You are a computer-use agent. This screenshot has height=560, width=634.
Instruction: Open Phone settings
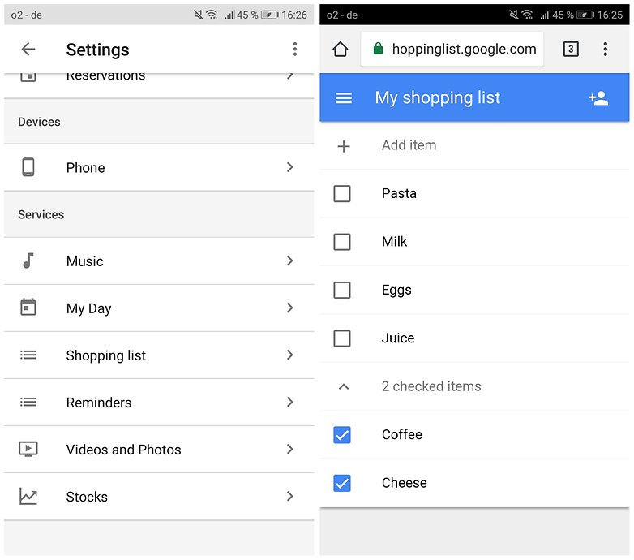tap(159, 167)
